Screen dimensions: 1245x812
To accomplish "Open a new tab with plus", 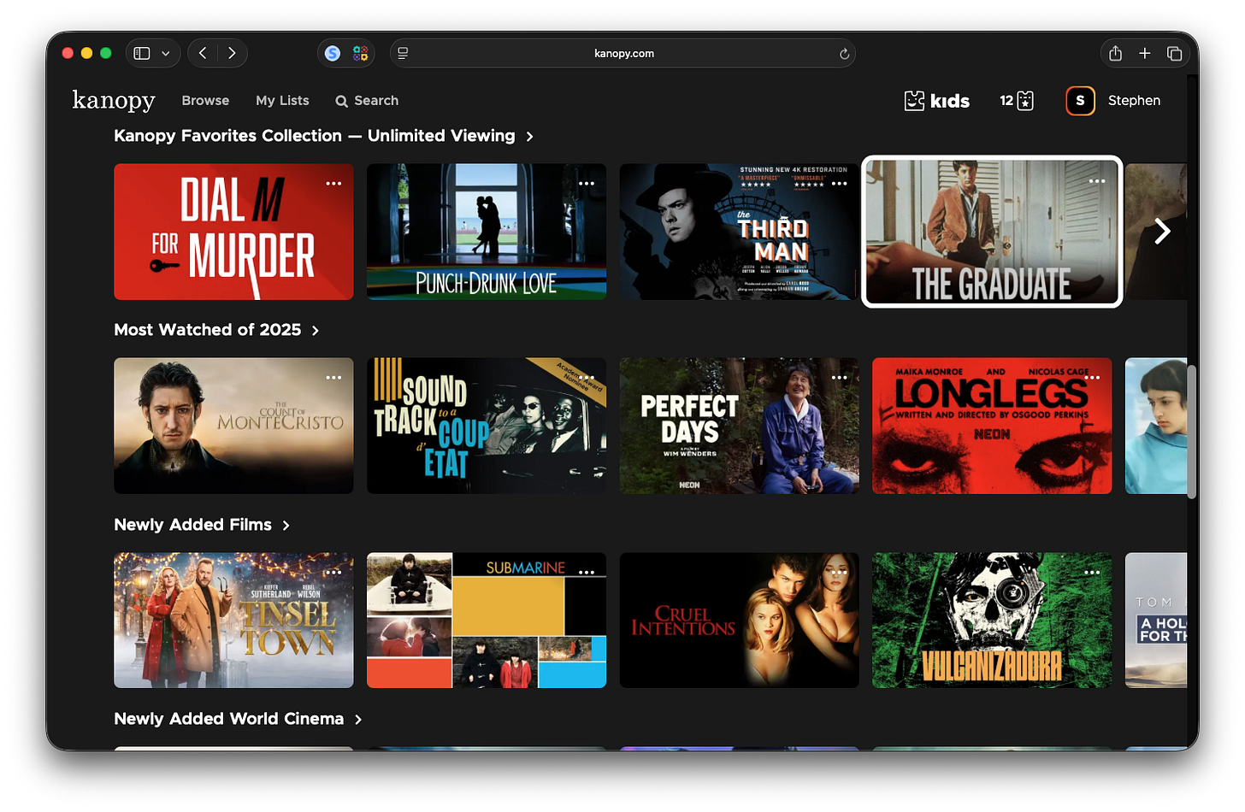I will pos(1145,53).
